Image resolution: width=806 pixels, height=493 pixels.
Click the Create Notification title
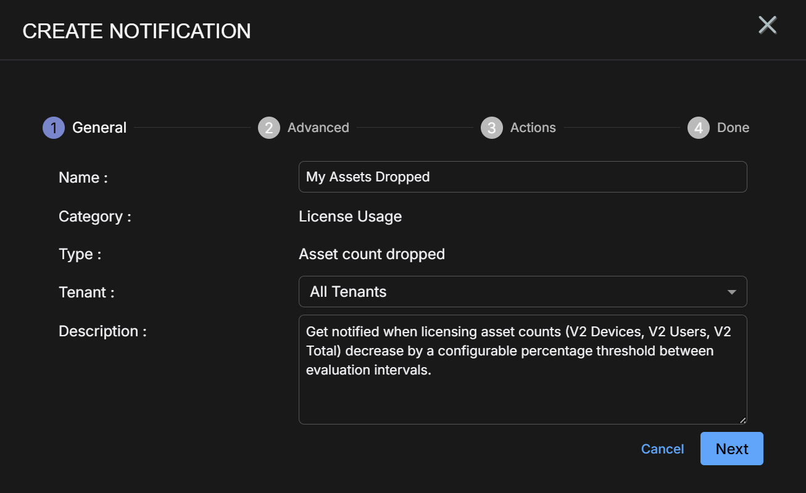136,31
